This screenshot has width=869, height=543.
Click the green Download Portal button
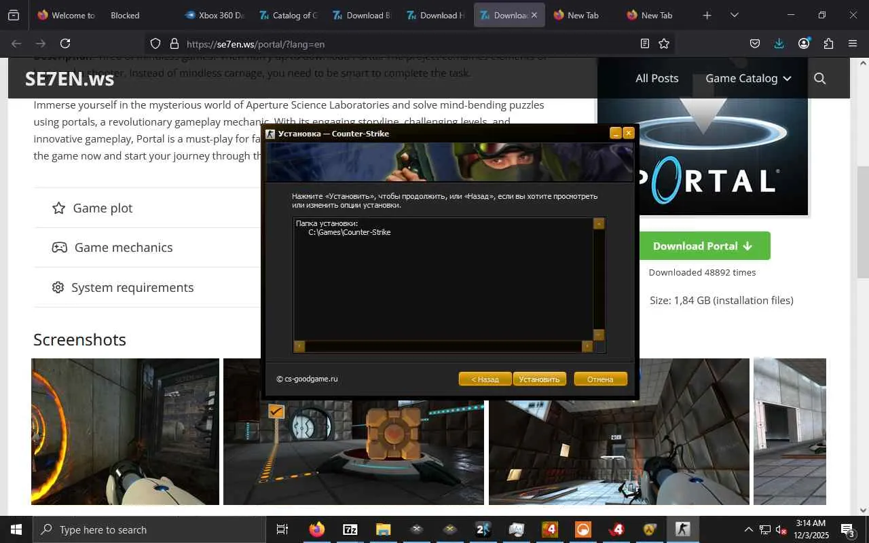[x=705, y=246]
